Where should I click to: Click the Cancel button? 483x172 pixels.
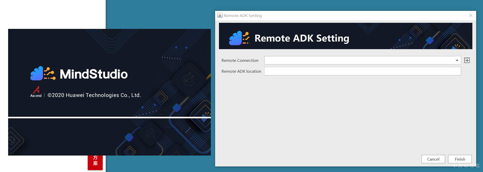coord(433,159)
